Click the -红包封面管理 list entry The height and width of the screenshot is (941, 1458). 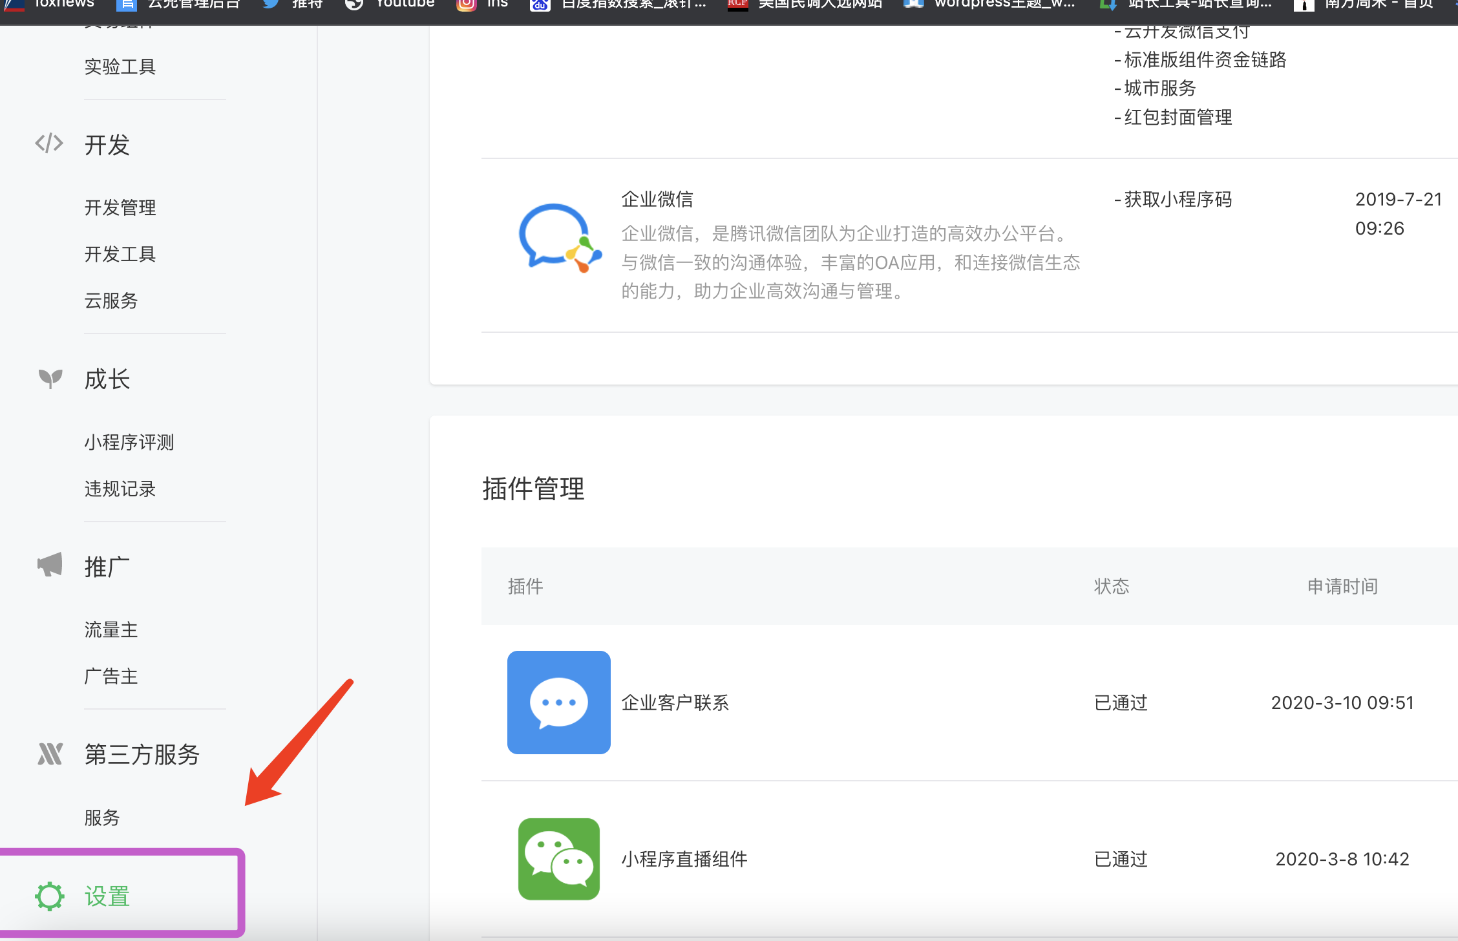click(1173, 118)
